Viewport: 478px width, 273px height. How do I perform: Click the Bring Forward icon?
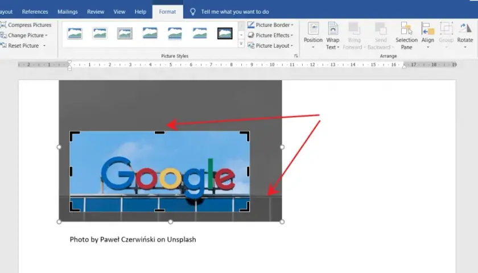coord(354,28)
